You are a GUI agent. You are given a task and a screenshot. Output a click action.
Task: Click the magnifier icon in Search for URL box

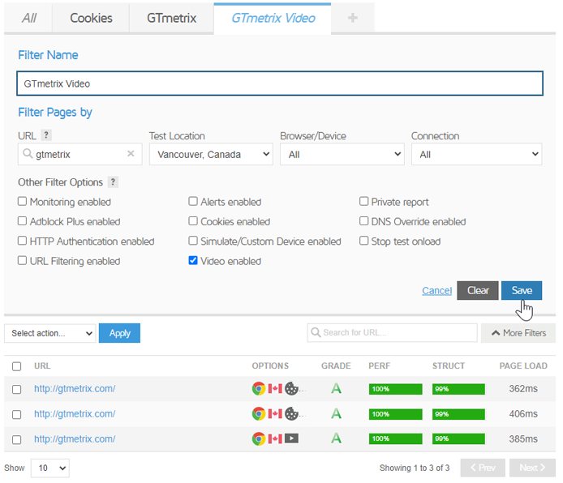coord(316,332)
